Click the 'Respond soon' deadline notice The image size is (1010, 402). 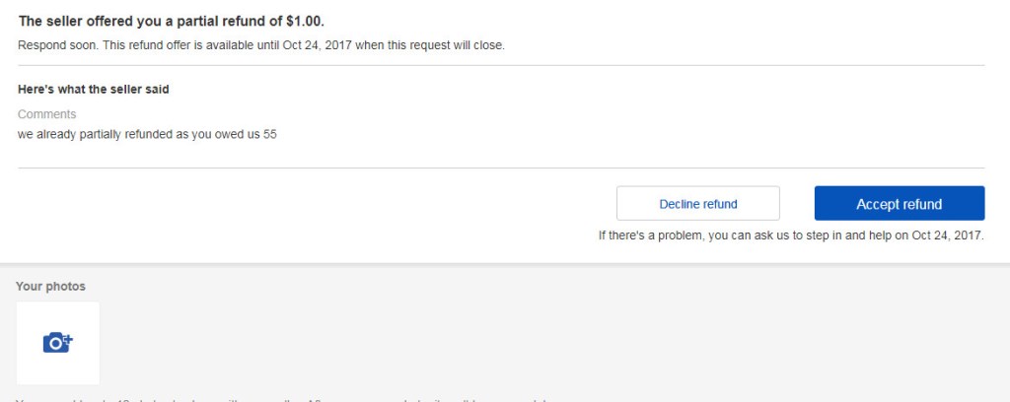click(x=261, y=45)
